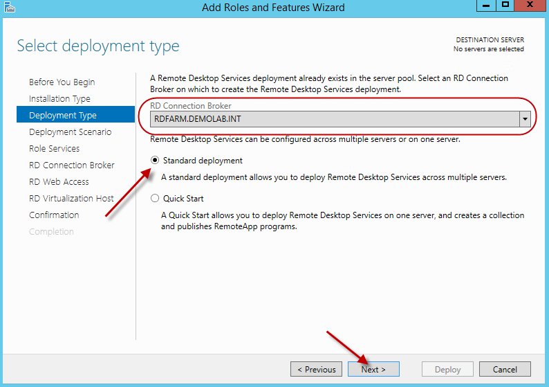The image size is (549, 387).
Task: Select Deployment Type in the sidebar
Action: [63, 116]
